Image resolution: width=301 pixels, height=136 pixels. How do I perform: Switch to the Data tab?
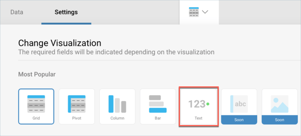[x=17, y=12]
